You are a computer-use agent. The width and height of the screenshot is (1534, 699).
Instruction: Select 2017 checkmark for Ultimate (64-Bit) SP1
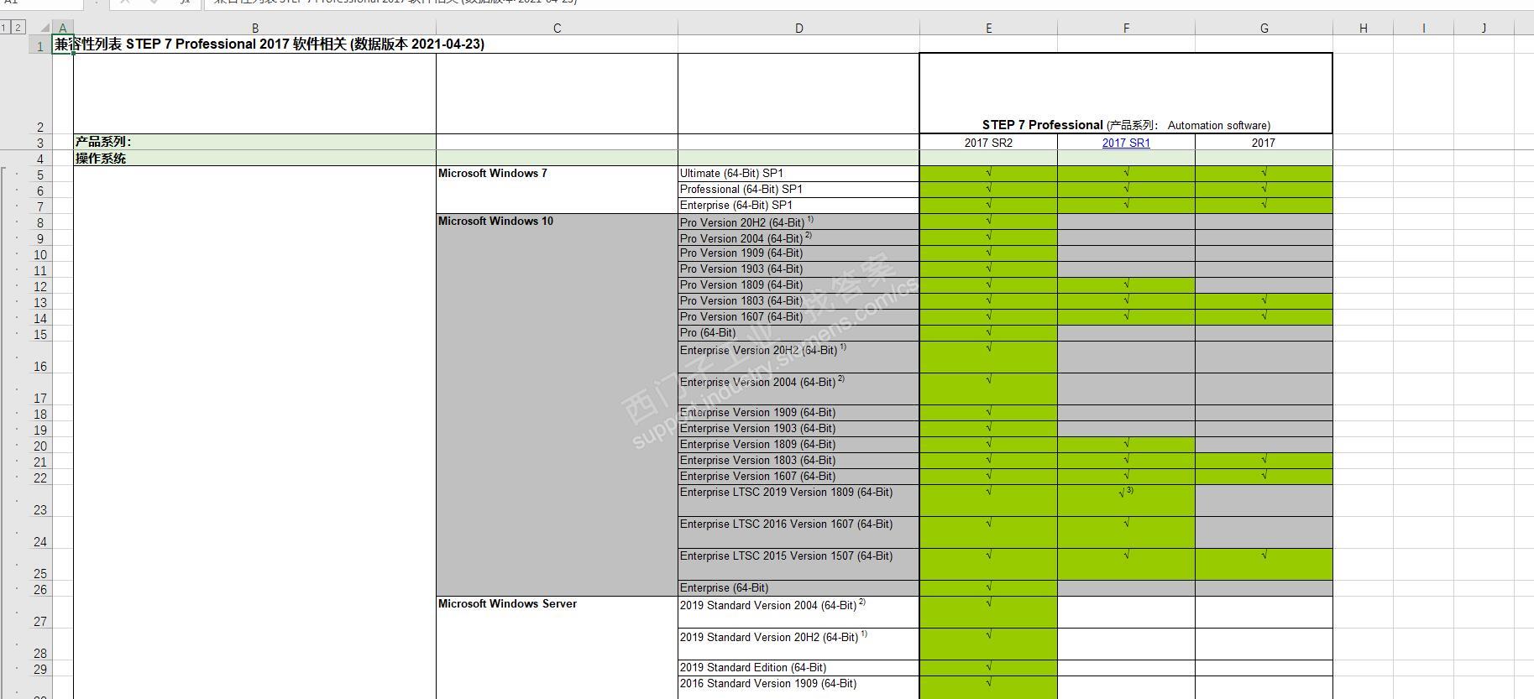[1264, 174]
